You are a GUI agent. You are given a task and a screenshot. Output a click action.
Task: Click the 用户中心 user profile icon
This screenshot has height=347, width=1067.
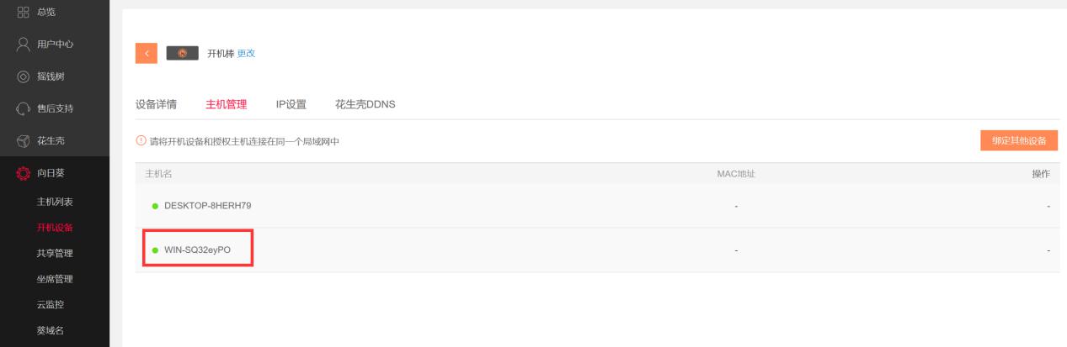(22, 44)
